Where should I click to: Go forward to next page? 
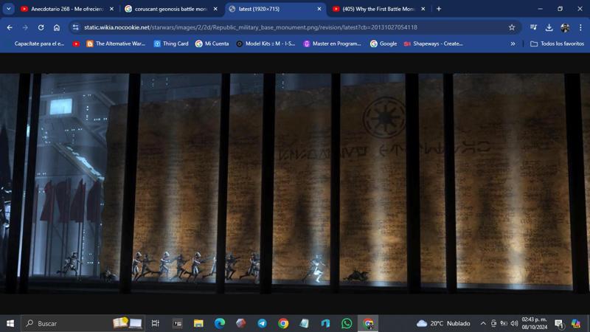click(x=25, y=27)
